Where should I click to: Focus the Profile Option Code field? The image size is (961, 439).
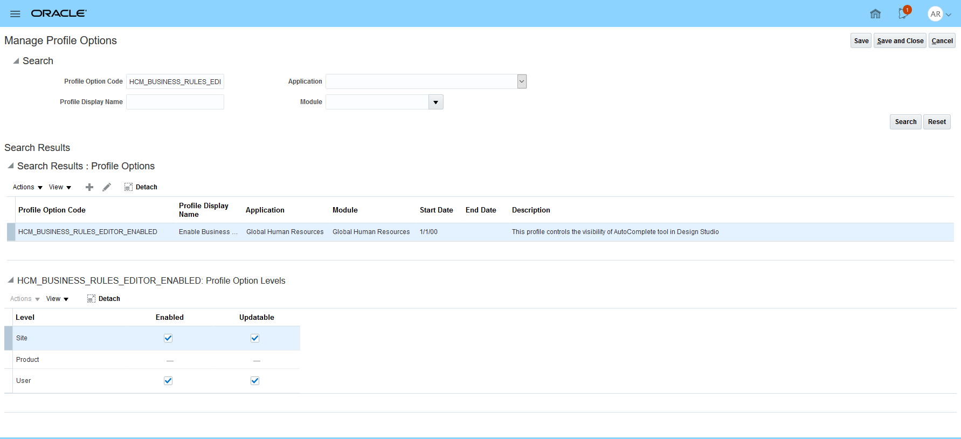tap(175, 81)
